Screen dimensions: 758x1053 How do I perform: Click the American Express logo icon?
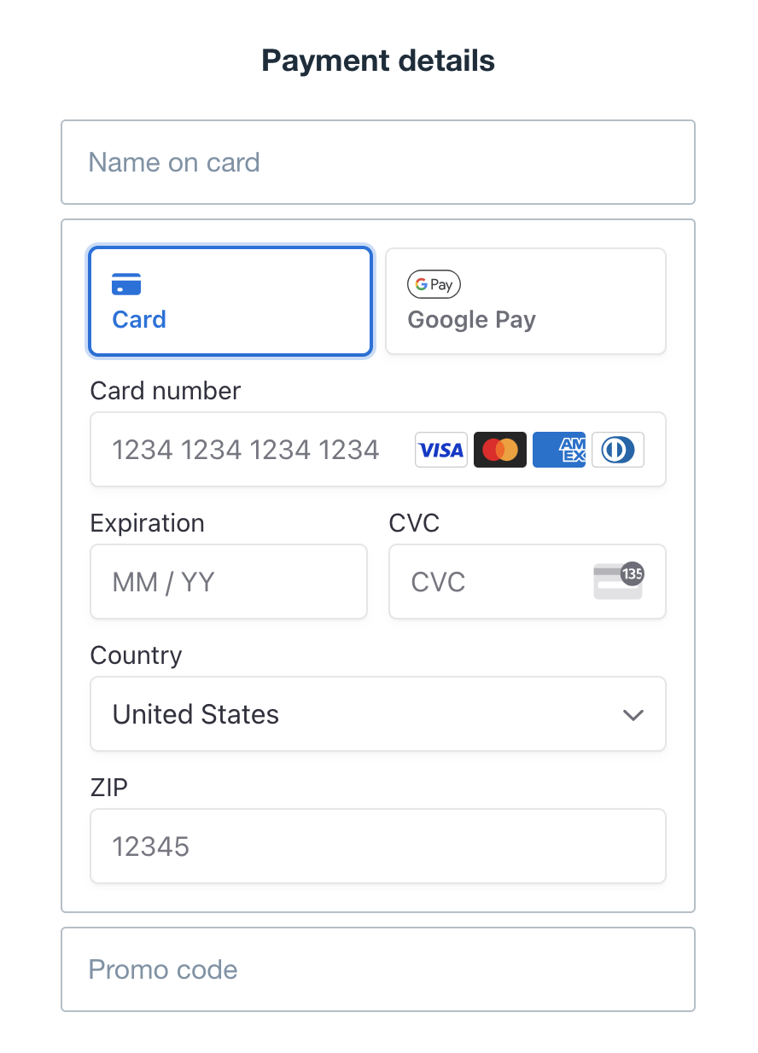click(x=558, y=450)
